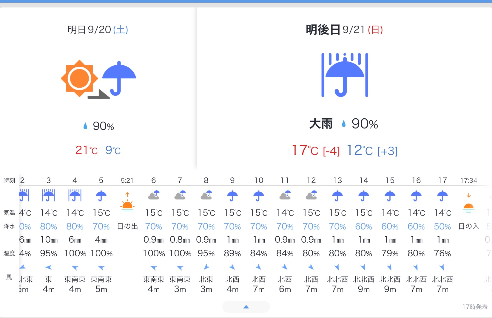Click tomorrow's sun-then-rain weather icon

[98, 79]
